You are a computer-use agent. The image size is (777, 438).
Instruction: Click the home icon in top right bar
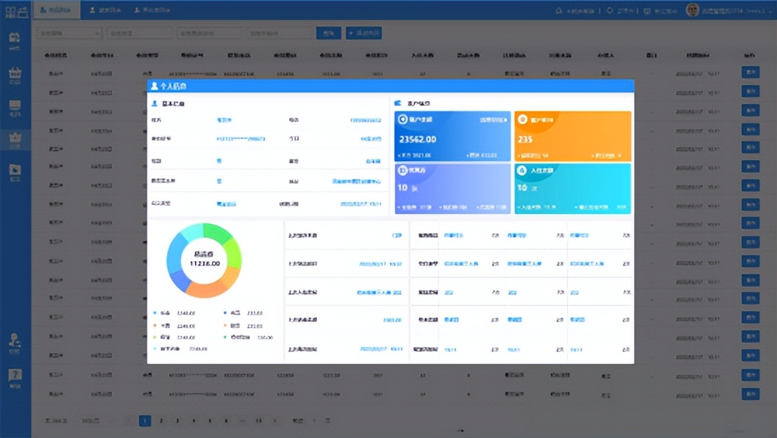pyautogui.click(x=558, y=11)
